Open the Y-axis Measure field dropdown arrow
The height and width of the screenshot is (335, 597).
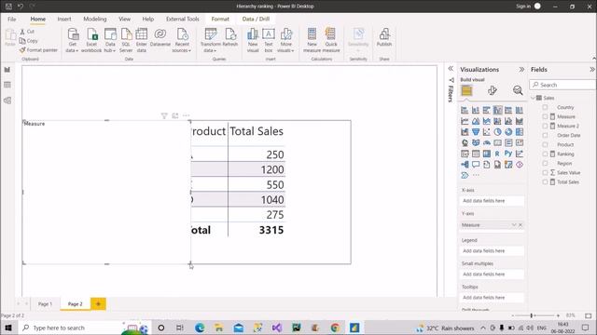pos(514,225)
